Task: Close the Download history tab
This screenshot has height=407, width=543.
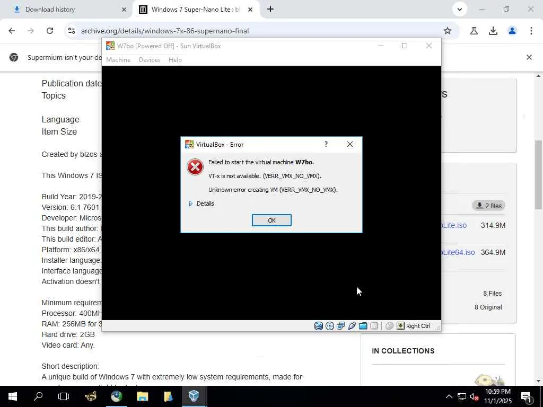Action: 124,10
